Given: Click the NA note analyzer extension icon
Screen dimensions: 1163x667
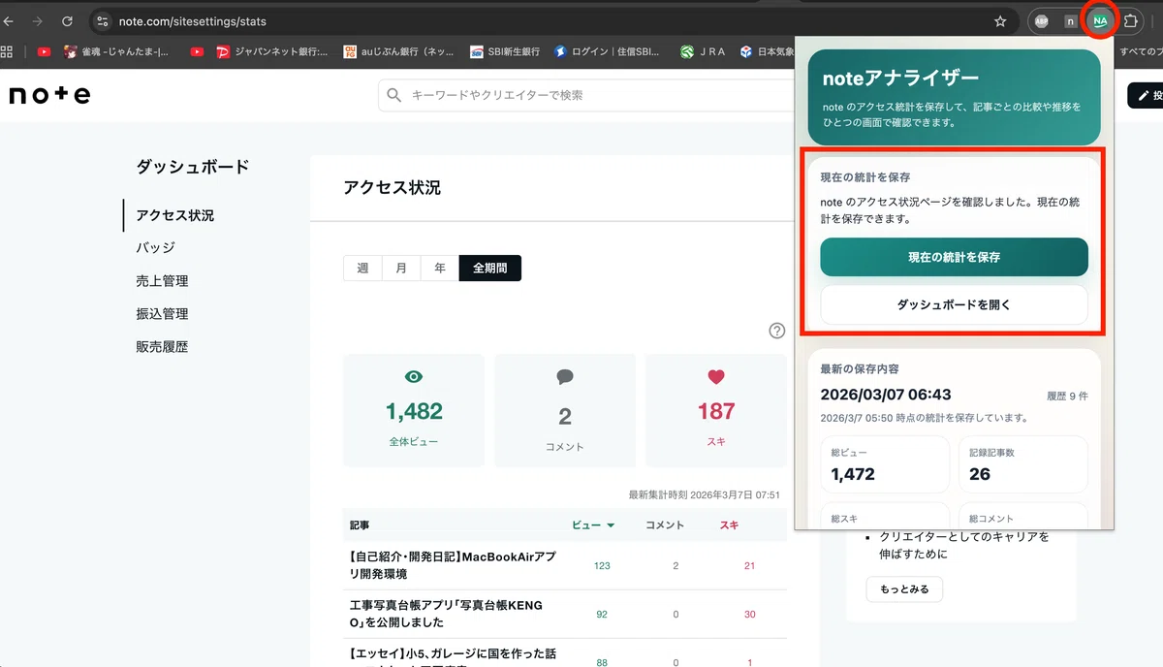Looking at the screenshot, I should pos(1099,20).
